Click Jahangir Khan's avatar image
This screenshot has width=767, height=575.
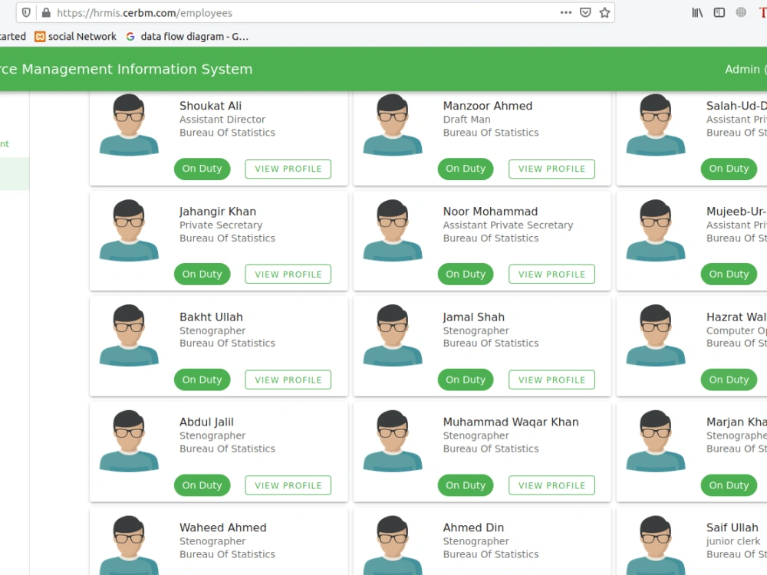pos(129,230)
